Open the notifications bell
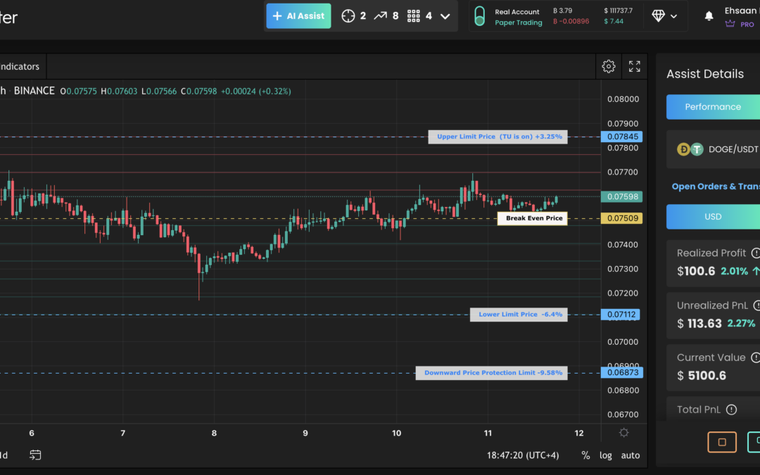This screenshot has height=475, width=760. point(709,16)
